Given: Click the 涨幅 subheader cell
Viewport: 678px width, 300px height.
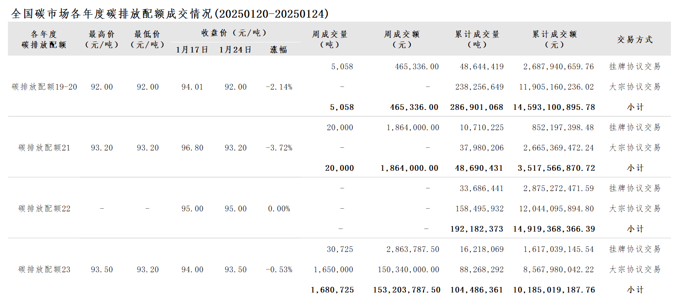Looking at the screenshot, I should [x=279, y=49].
